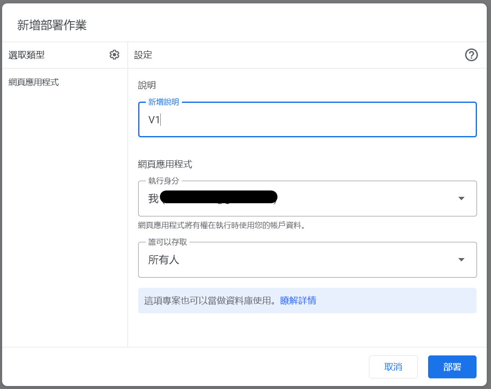Open help with the question mark icon

(x=471, y=55)
